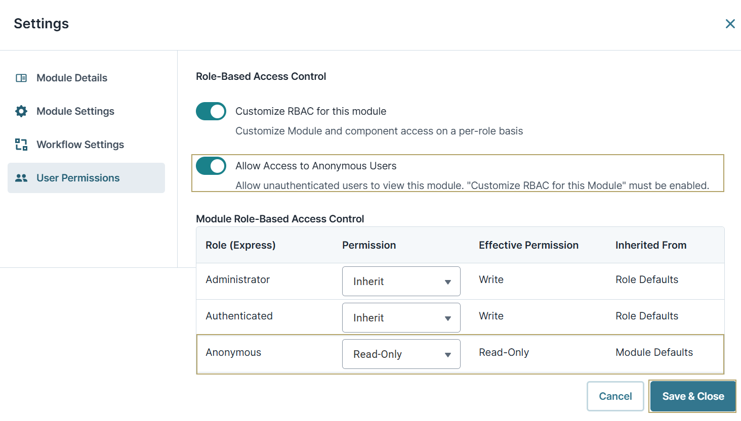Click the Cancel button
Screen dimensions: 741x421
click(615, 396)
